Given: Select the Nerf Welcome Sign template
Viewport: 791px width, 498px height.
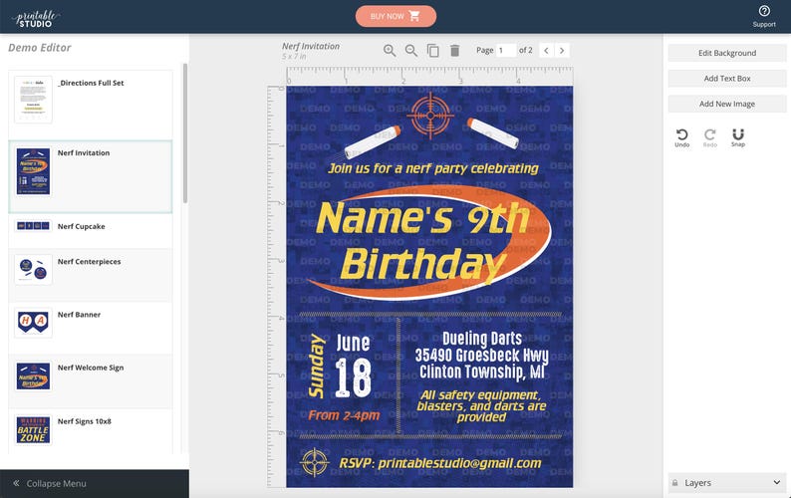Looking at the screenshot, I should coord(91,380).
